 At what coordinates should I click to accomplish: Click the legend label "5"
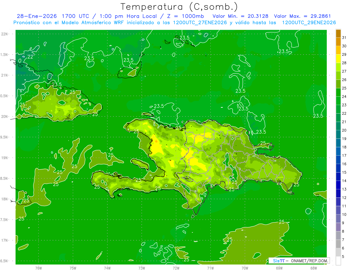pos(343,257)
